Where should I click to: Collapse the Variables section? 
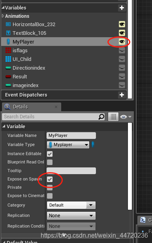3,8
